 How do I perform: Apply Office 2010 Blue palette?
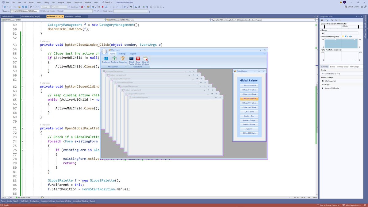(249, 86)
